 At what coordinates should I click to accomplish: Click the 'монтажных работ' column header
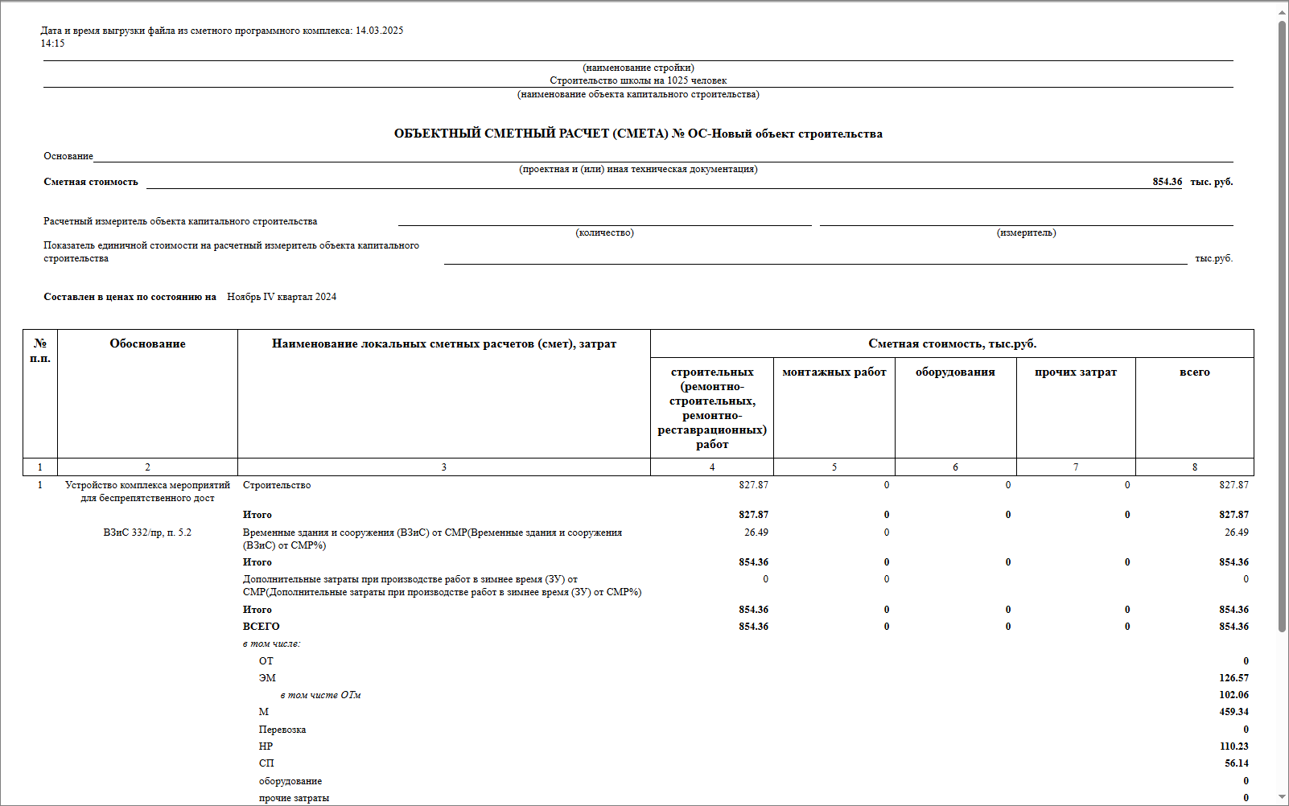click(834, 372)
